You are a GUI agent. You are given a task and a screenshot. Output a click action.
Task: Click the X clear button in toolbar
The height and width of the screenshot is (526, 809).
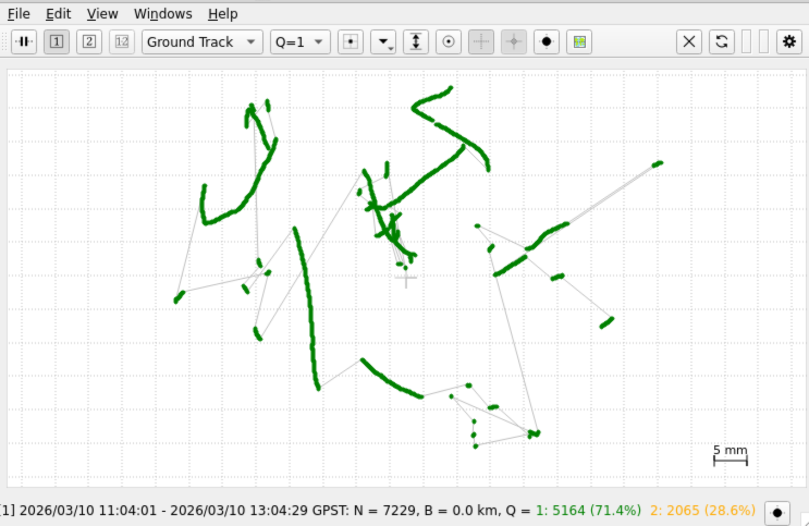(x=689, y=42)
